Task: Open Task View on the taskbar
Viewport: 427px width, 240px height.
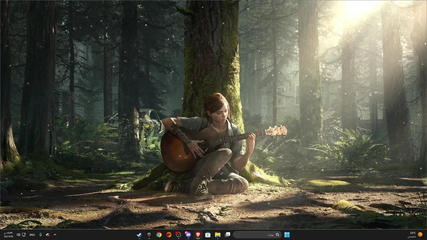Action: (228, 235)
